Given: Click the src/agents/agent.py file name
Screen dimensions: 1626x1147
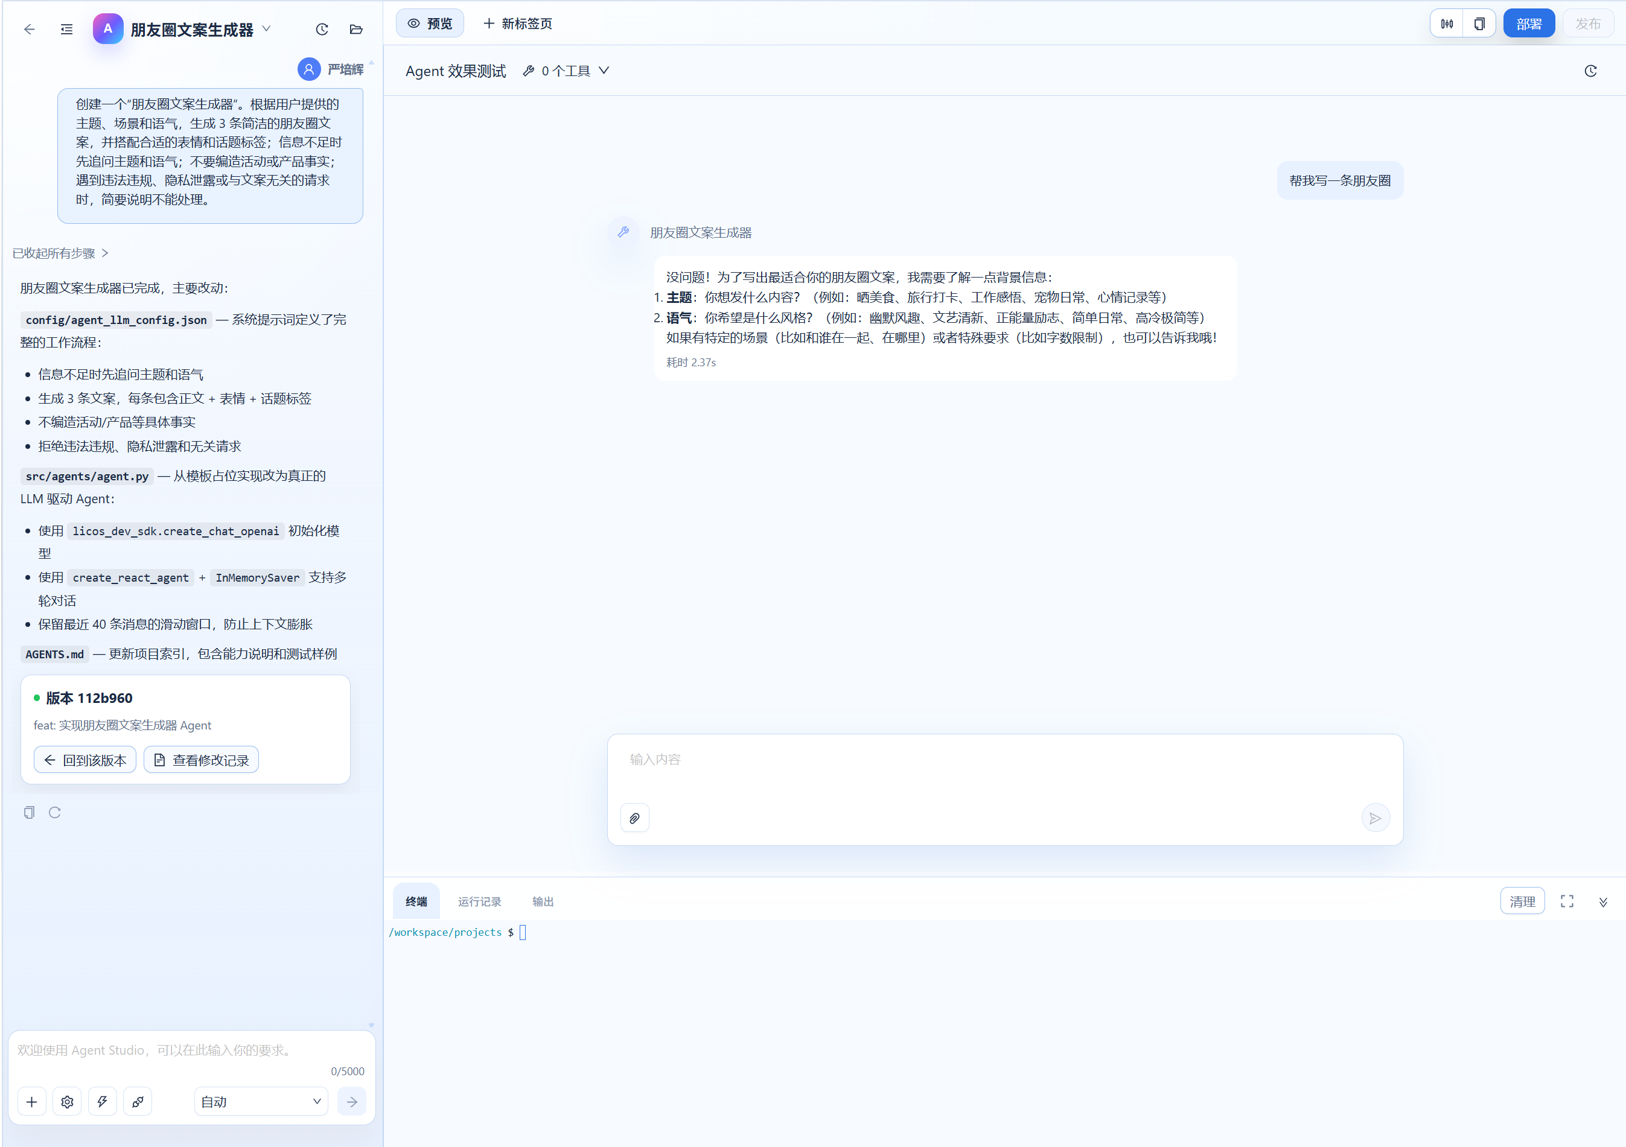Looking at the screenshot, I should click(x=87, y=477).
